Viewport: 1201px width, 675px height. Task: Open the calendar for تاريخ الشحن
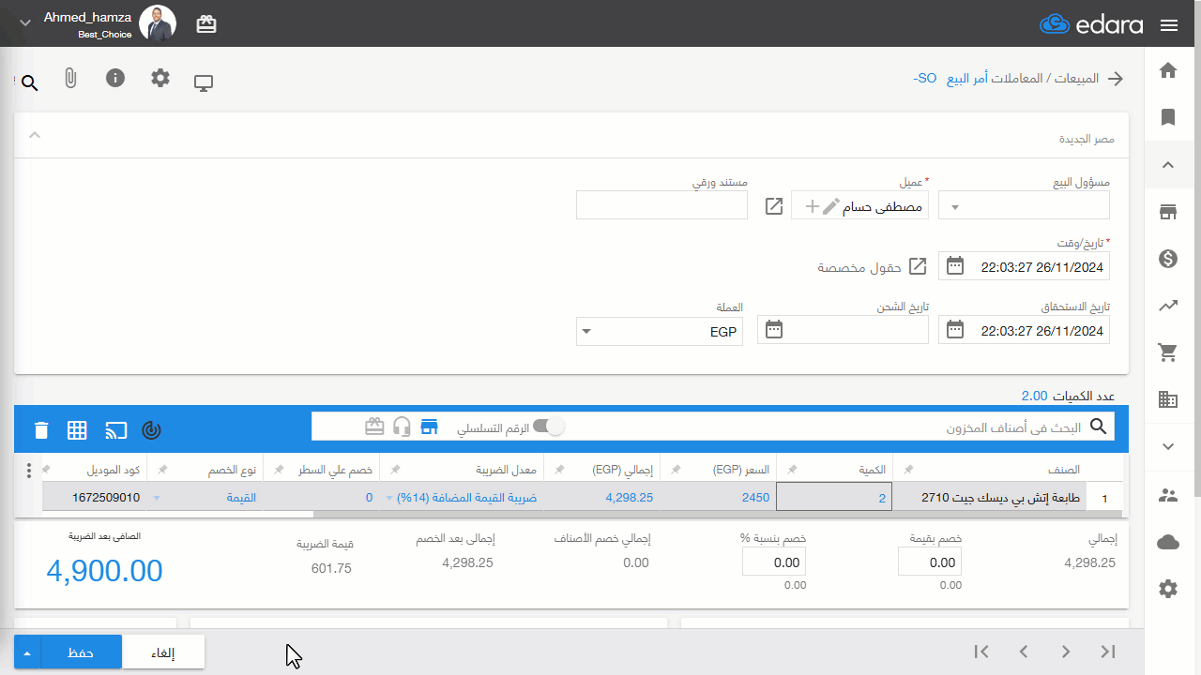(x=774, y=330)
